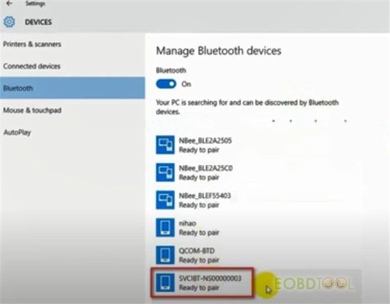This screenshot has width=390, height=304.
Task: Select Bluetooth in the sidebar
Action: pos(18,88)
